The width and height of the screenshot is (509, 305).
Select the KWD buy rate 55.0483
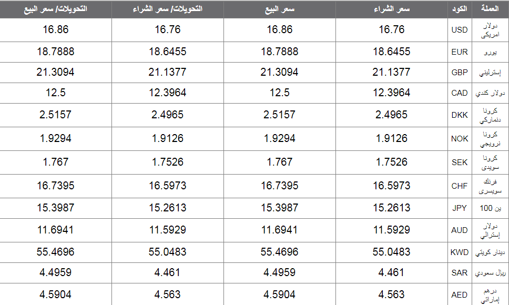tap(392, 252)
